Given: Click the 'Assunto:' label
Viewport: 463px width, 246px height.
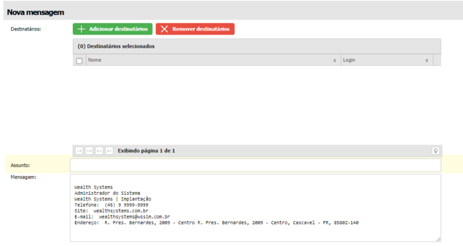Looking at the screenshot, I should pyautogui.click(x=21, y=165).
